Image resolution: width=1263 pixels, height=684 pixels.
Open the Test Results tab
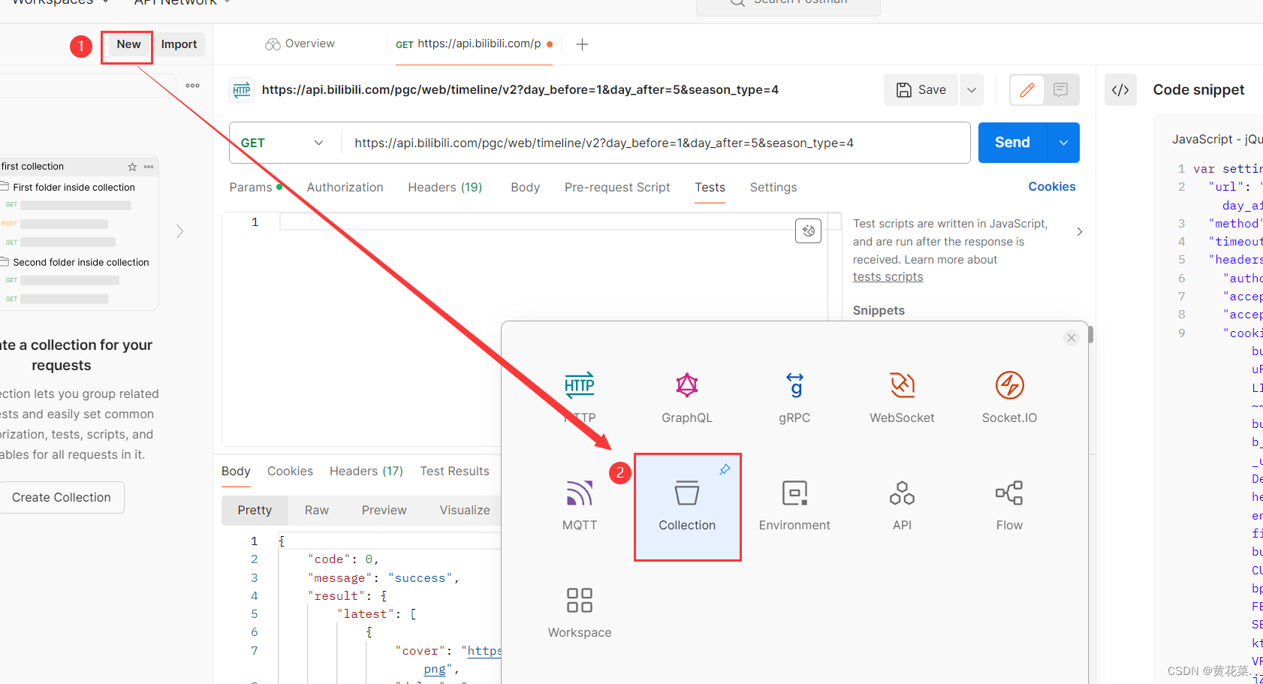click(454, 471)
